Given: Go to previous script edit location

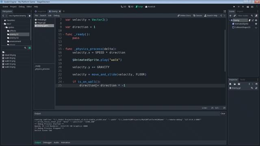Looking at the screenshot, I should [x=221, y=15].
